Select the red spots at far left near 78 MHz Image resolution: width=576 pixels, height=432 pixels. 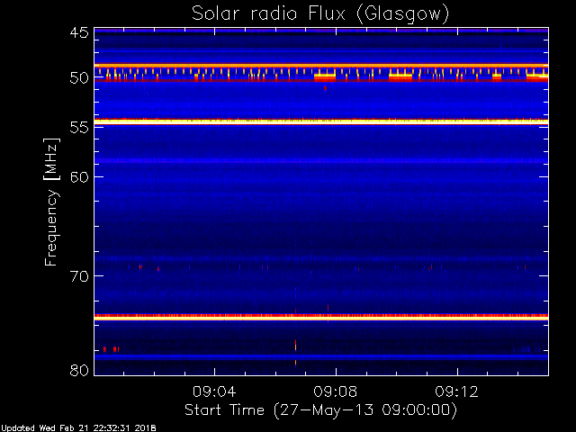pyautogui.click(x=110, y=348)
